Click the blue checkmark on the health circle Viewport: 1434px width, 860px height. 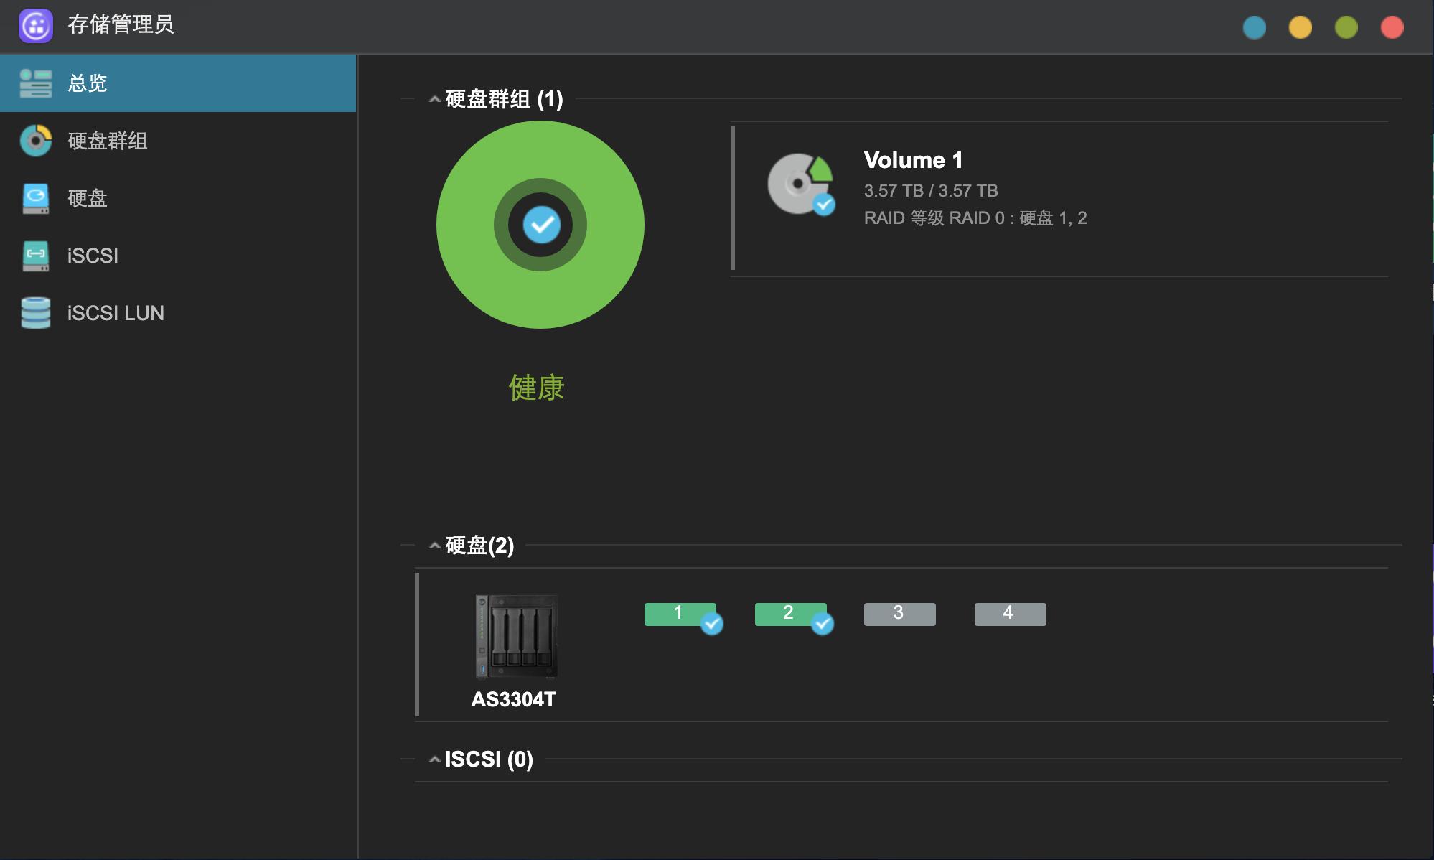pyautogui.click(x=542, y=225)
